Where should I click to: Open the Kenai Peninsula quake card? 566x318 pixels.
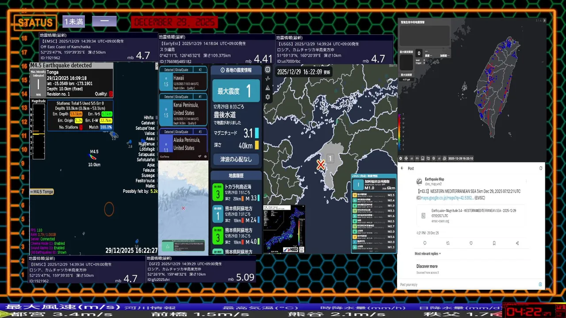click(183, 109)
